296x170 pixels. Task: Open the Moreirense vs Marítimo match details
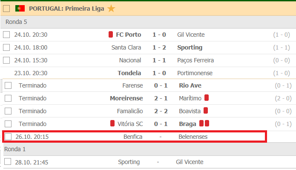tap(149, 98)
